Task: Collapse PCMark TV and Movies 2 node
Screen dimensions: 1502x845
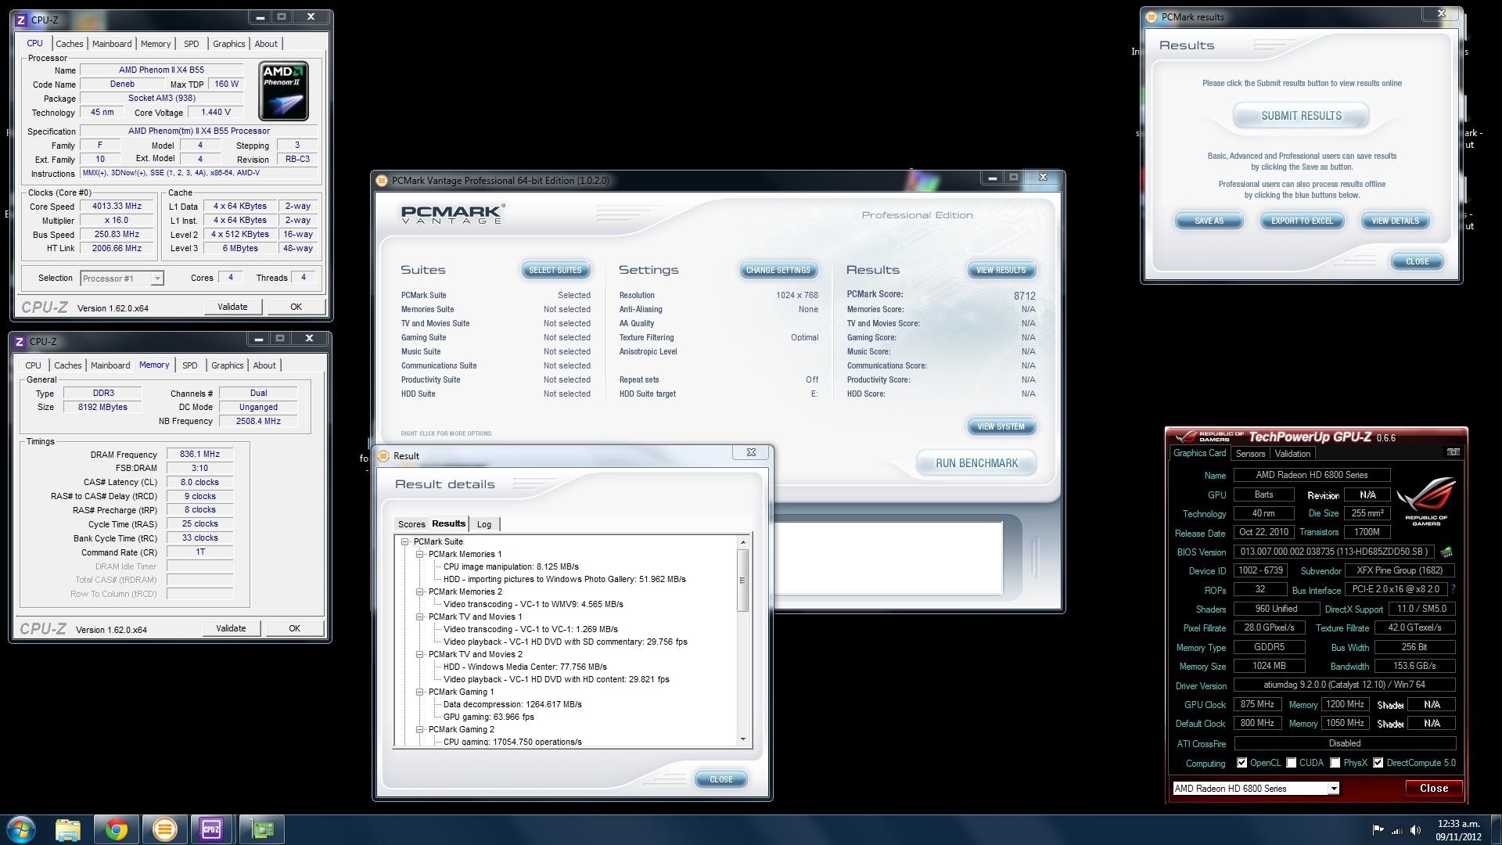Action: (420, 654)
